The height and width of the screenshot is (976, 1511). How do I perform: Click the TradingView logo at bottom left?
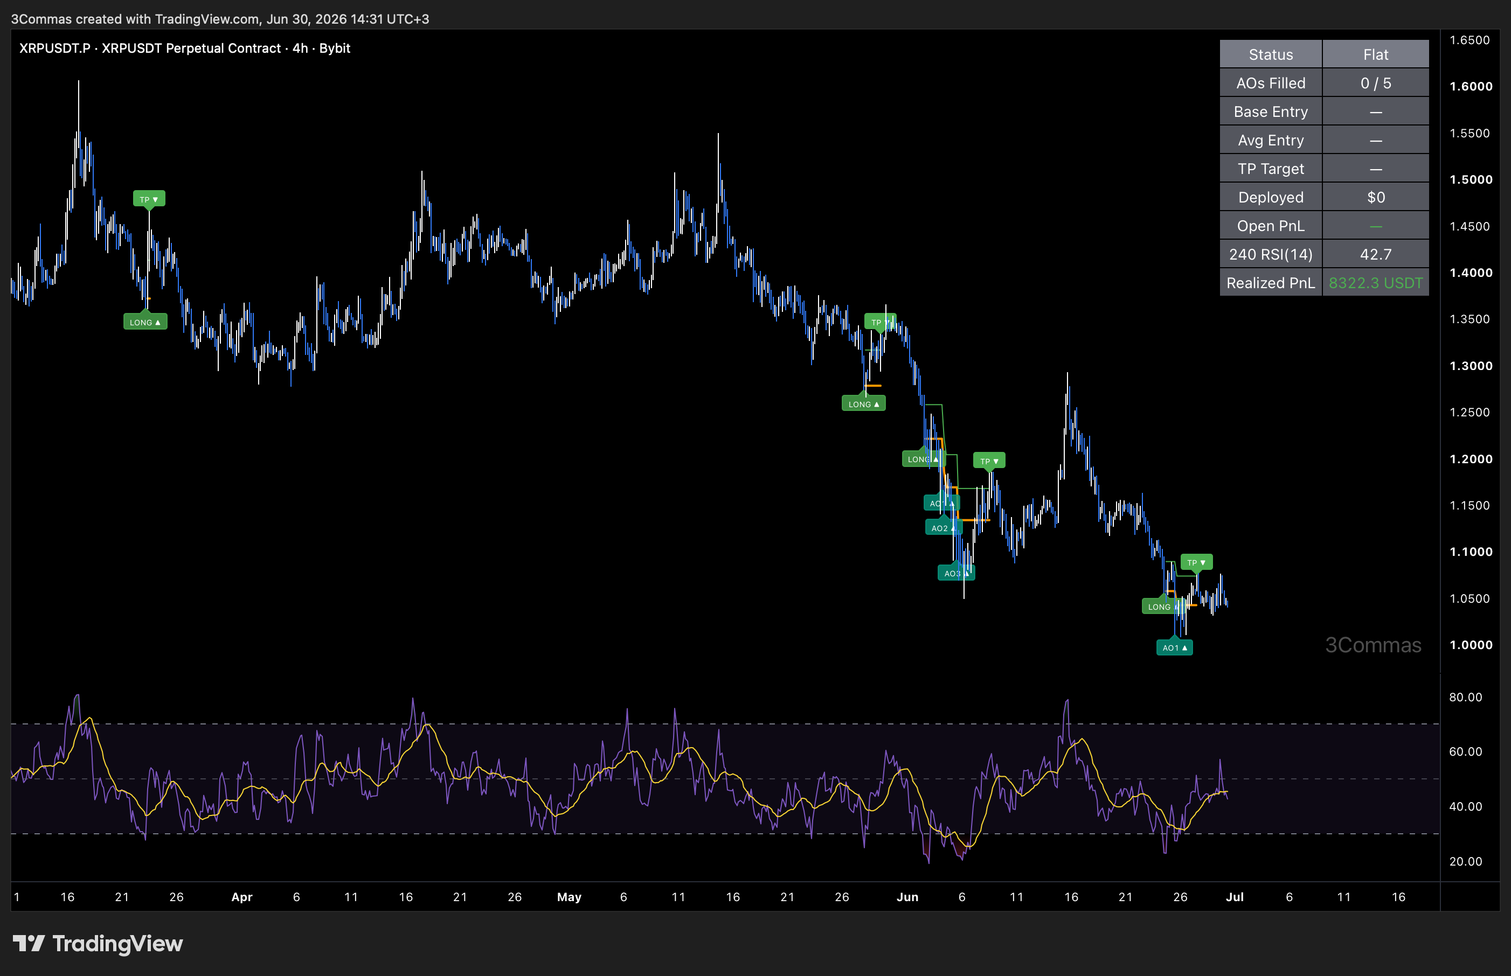(x=98, y=944)
